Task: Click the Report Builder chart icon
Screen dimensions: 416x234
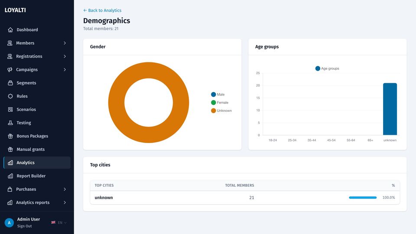Action: click(10, 176)
